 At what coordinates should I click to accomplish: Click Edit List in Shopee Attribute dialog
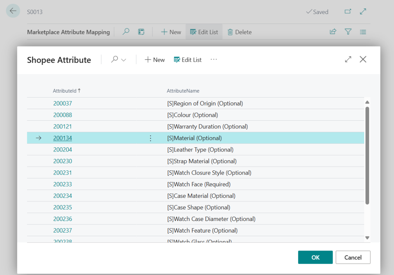pyautogui.click(x=188, y=60)
